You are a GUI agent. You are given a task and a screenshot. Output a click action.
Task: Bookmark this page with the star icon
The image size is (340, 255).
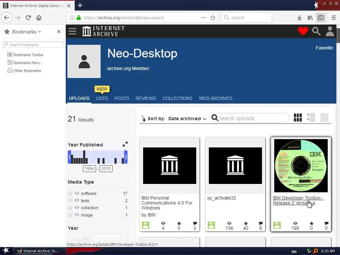coord(213,18)
